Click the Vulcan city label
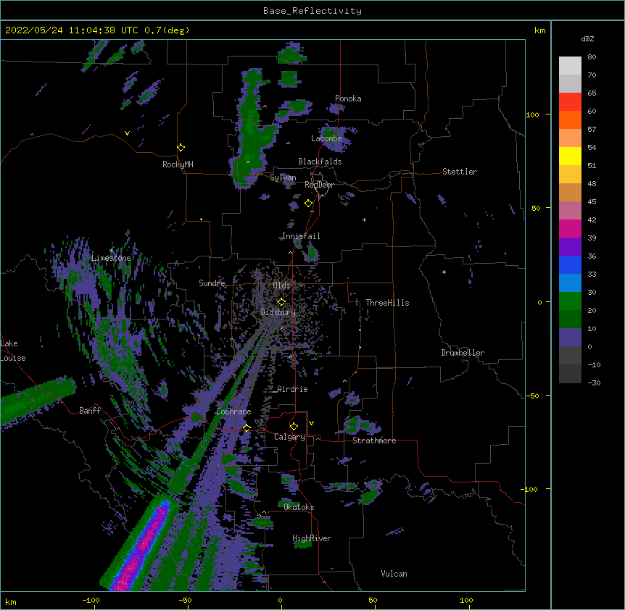The height and width of the screenshot is (610, 625). point(394,574)
